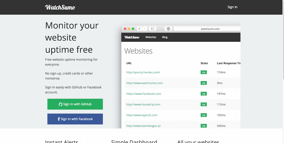Screen dimensions: 284x143
Task: Click the yellow minimize dot in the mockup window
Action: coord(129,29)
